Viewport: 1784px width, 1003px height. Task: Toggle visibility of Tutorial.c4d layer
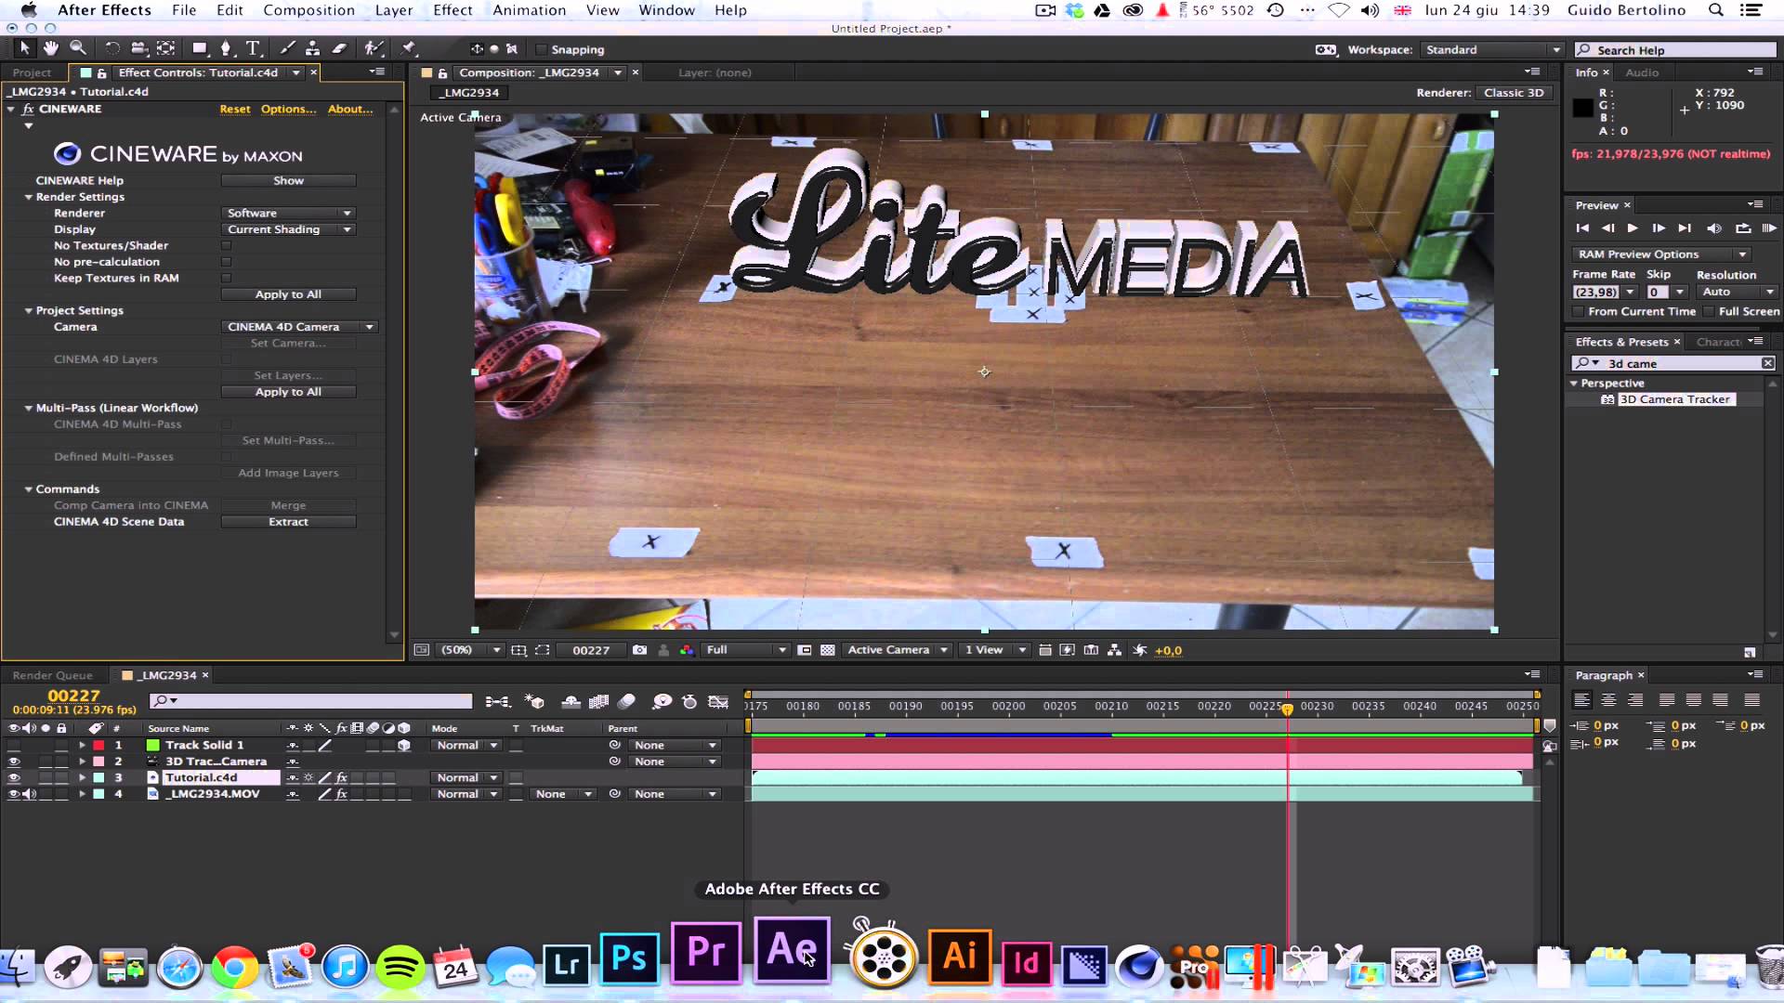coord(12,777)
